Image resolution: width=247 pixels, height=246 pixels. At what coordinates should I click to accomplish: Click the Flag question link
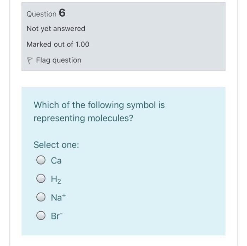(x=58, y=60)
